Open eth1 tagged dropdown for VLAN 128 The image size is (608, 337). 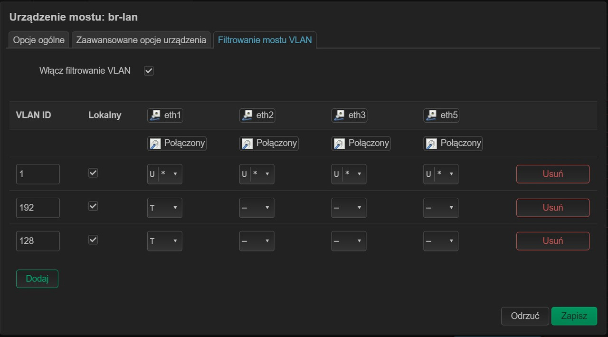pyautogui.click(x=165, y=241)
